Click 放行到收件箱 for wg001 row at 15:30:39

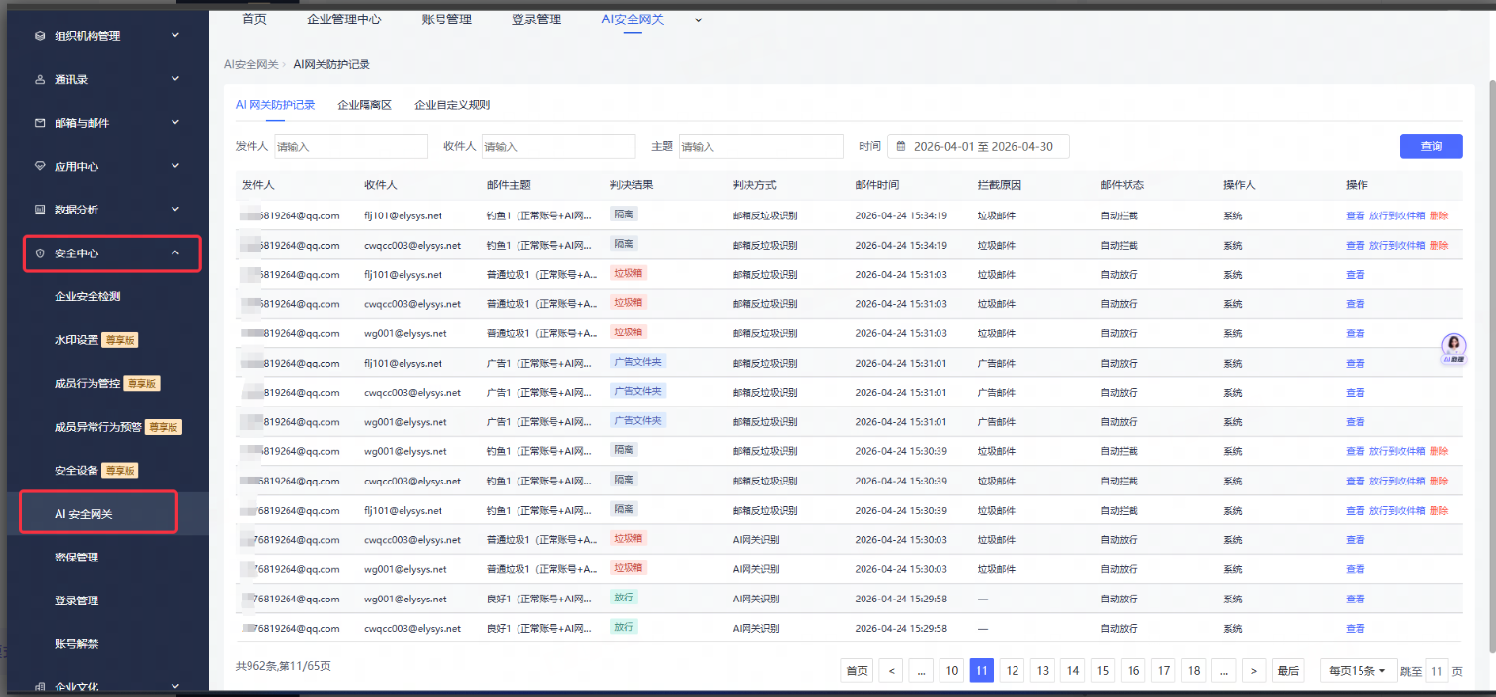click(x=1397, y=451)
